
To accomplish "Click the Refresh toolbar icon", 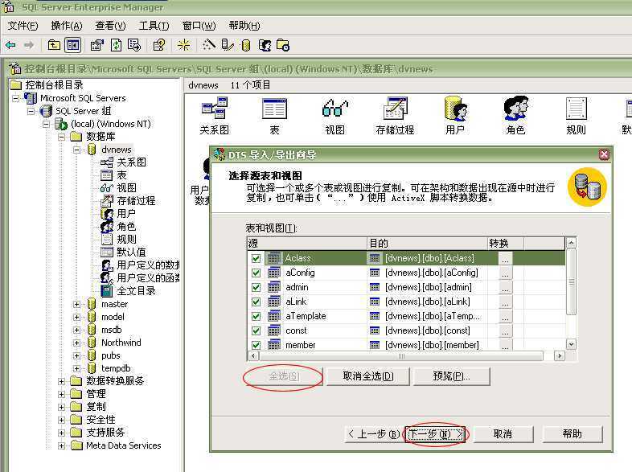I will pos(116,45).
